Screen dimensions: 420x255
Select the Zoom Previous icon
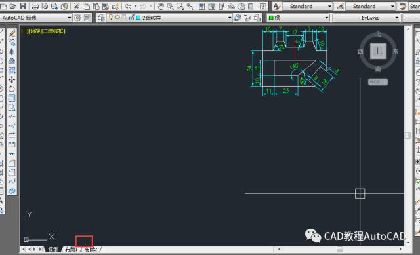click(190, 6)
